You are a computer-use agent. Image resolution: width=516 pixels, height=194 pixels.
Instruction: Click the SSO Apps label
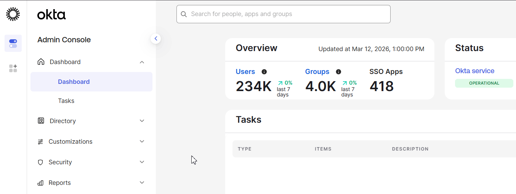[386, 72]
